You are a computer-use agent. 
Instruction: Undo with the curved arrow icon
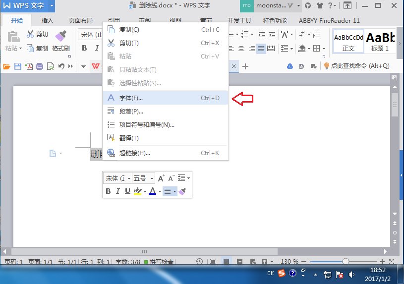click(61, 66)
